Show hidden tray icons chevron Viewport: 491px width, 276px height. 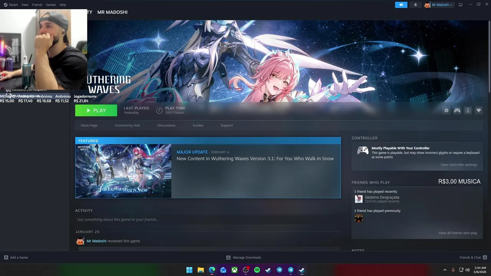445,270
